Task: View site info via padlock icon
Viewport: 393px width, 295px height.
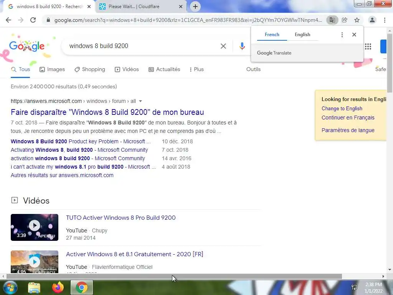Action: [48, 20]
